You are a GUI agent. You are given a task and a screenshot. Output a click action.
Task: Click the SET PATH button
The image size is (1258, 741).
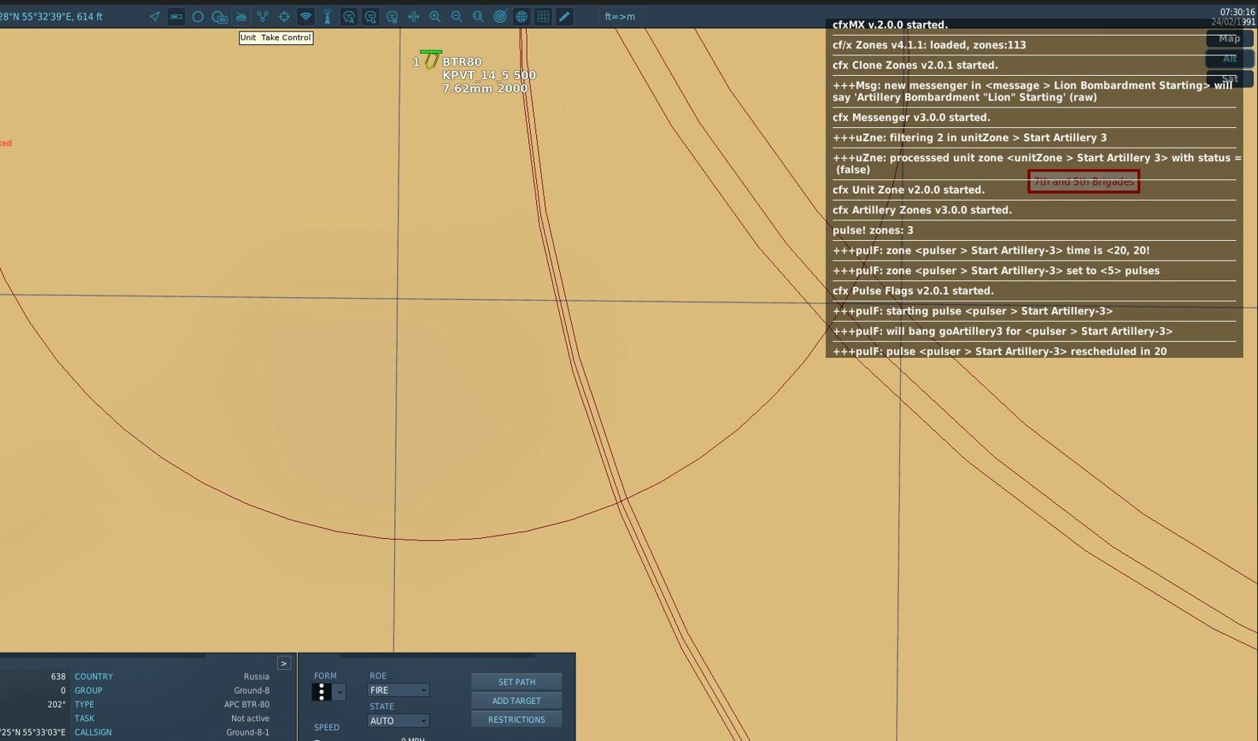click(x=516, y=682)
